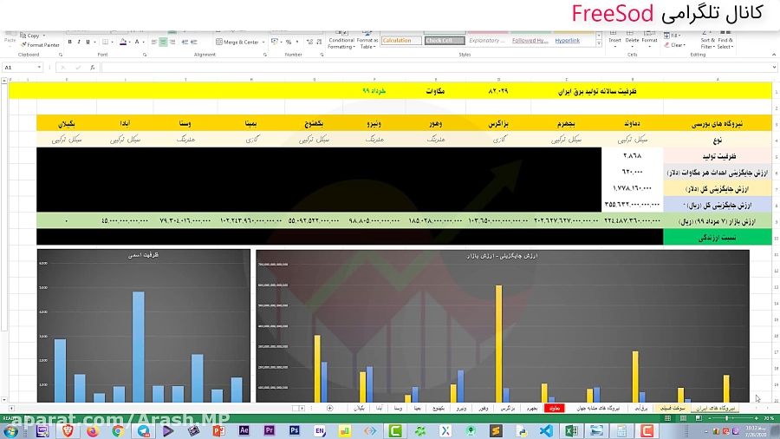Open font color dropdown arrow
Image resolution: width=780 pixels, height=439 pixels.
coord(144,43)
